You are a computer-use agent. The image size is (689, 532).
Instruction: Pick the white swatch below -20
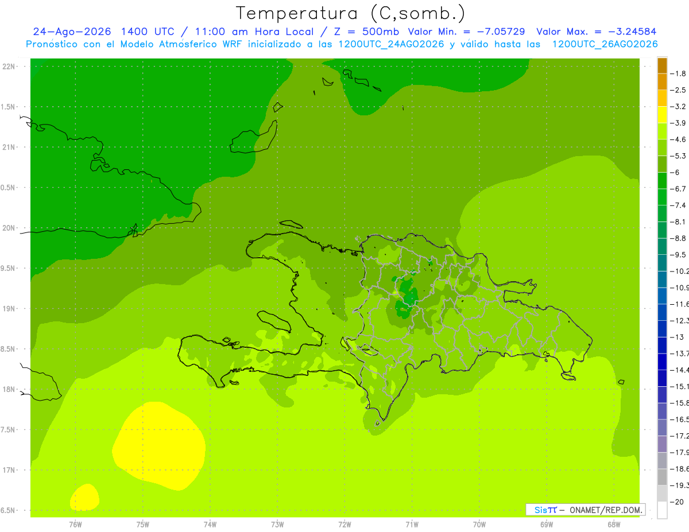tap(662, 510)
